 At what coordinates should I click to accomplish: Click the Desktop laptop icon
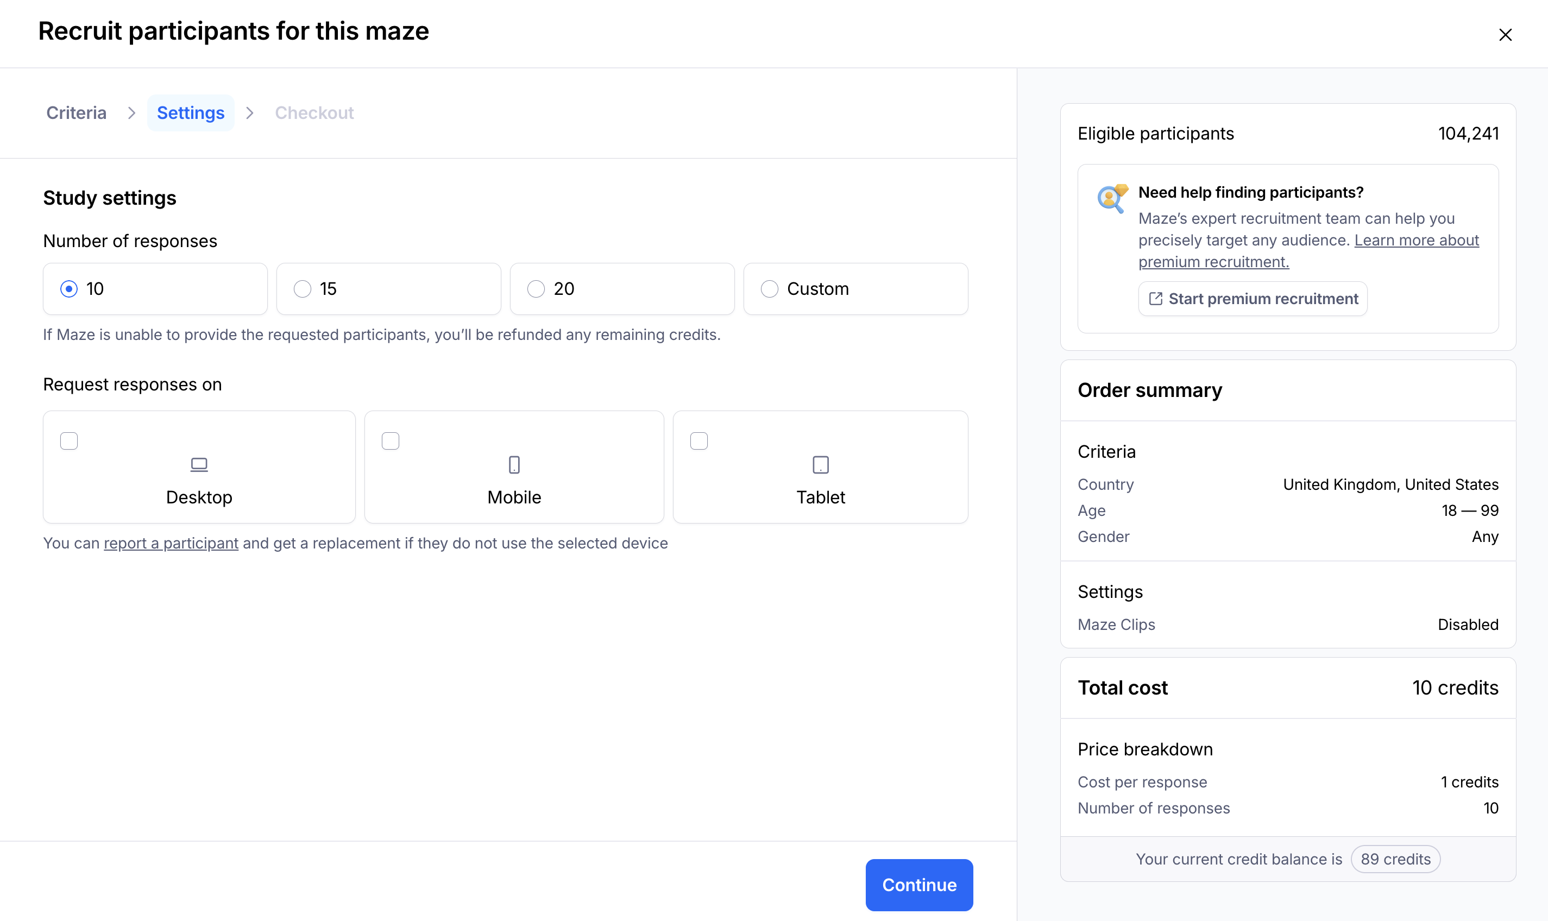pos(199,464)
